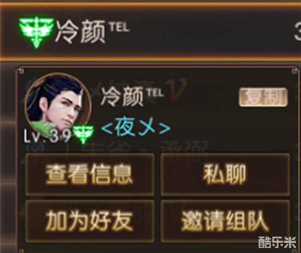301x253 pixels.
Task: Click the 复制 copy button
Action: tap(263, 97)
